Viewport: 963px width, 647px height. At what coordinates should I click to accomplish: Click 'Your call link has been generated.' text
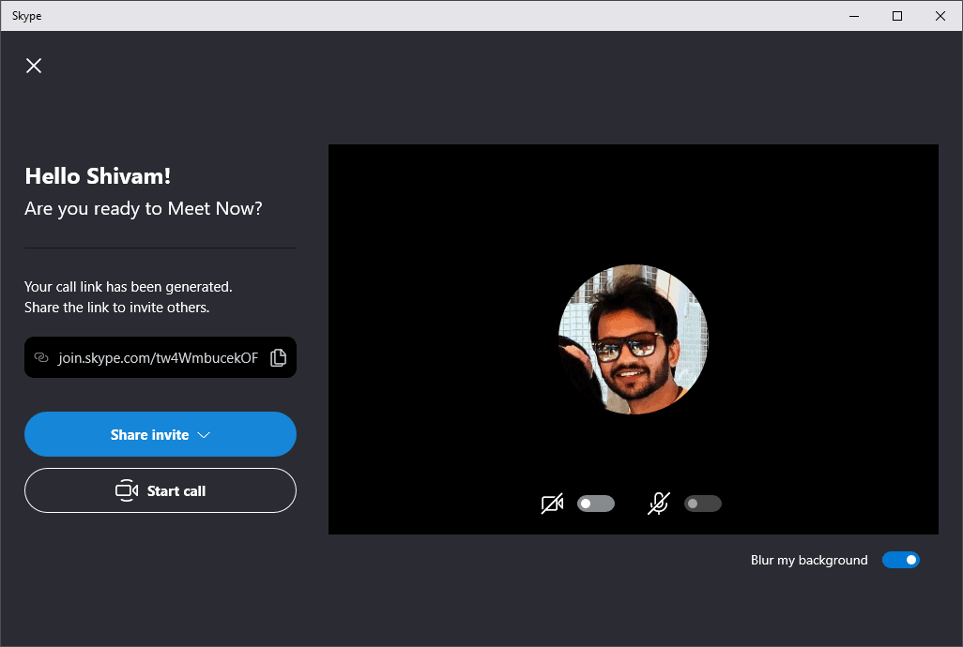[x=129, y=287]
